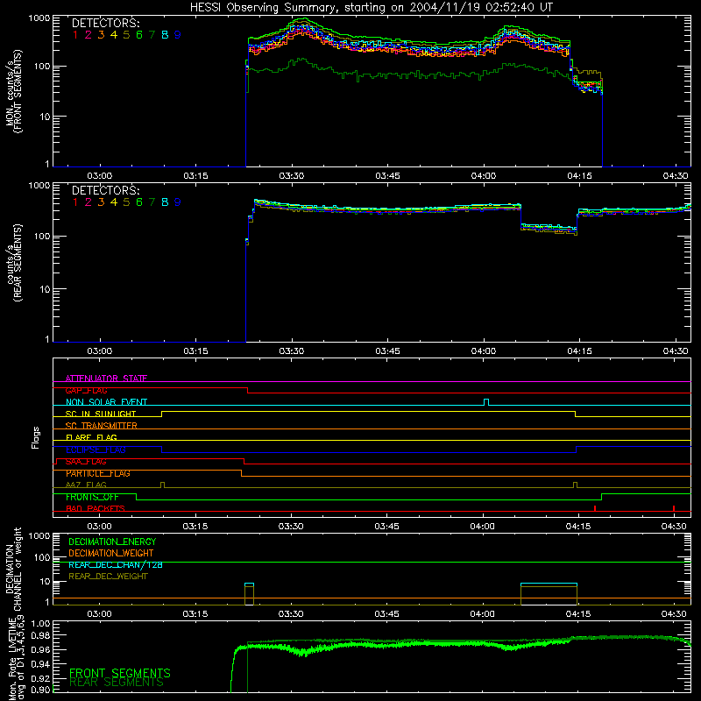Select detector 9 in front segments legend
Viewport: 701px width, 701px height.
pyautogui.click(x=178, y=35)
